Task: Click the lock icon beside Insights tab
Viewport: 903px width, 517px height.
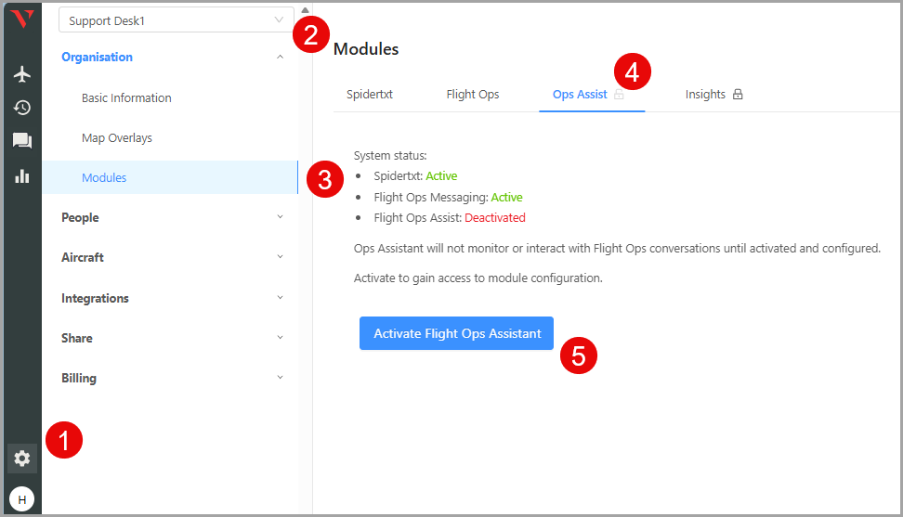Action: pos(738,95)
